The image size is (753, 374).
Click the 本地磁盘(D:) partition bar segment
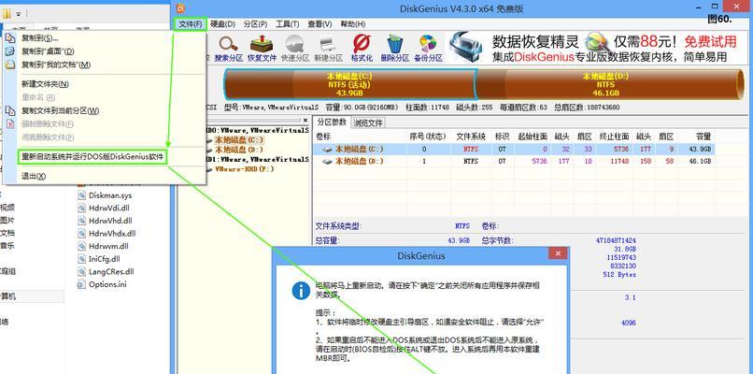click(x=611, y=84)
